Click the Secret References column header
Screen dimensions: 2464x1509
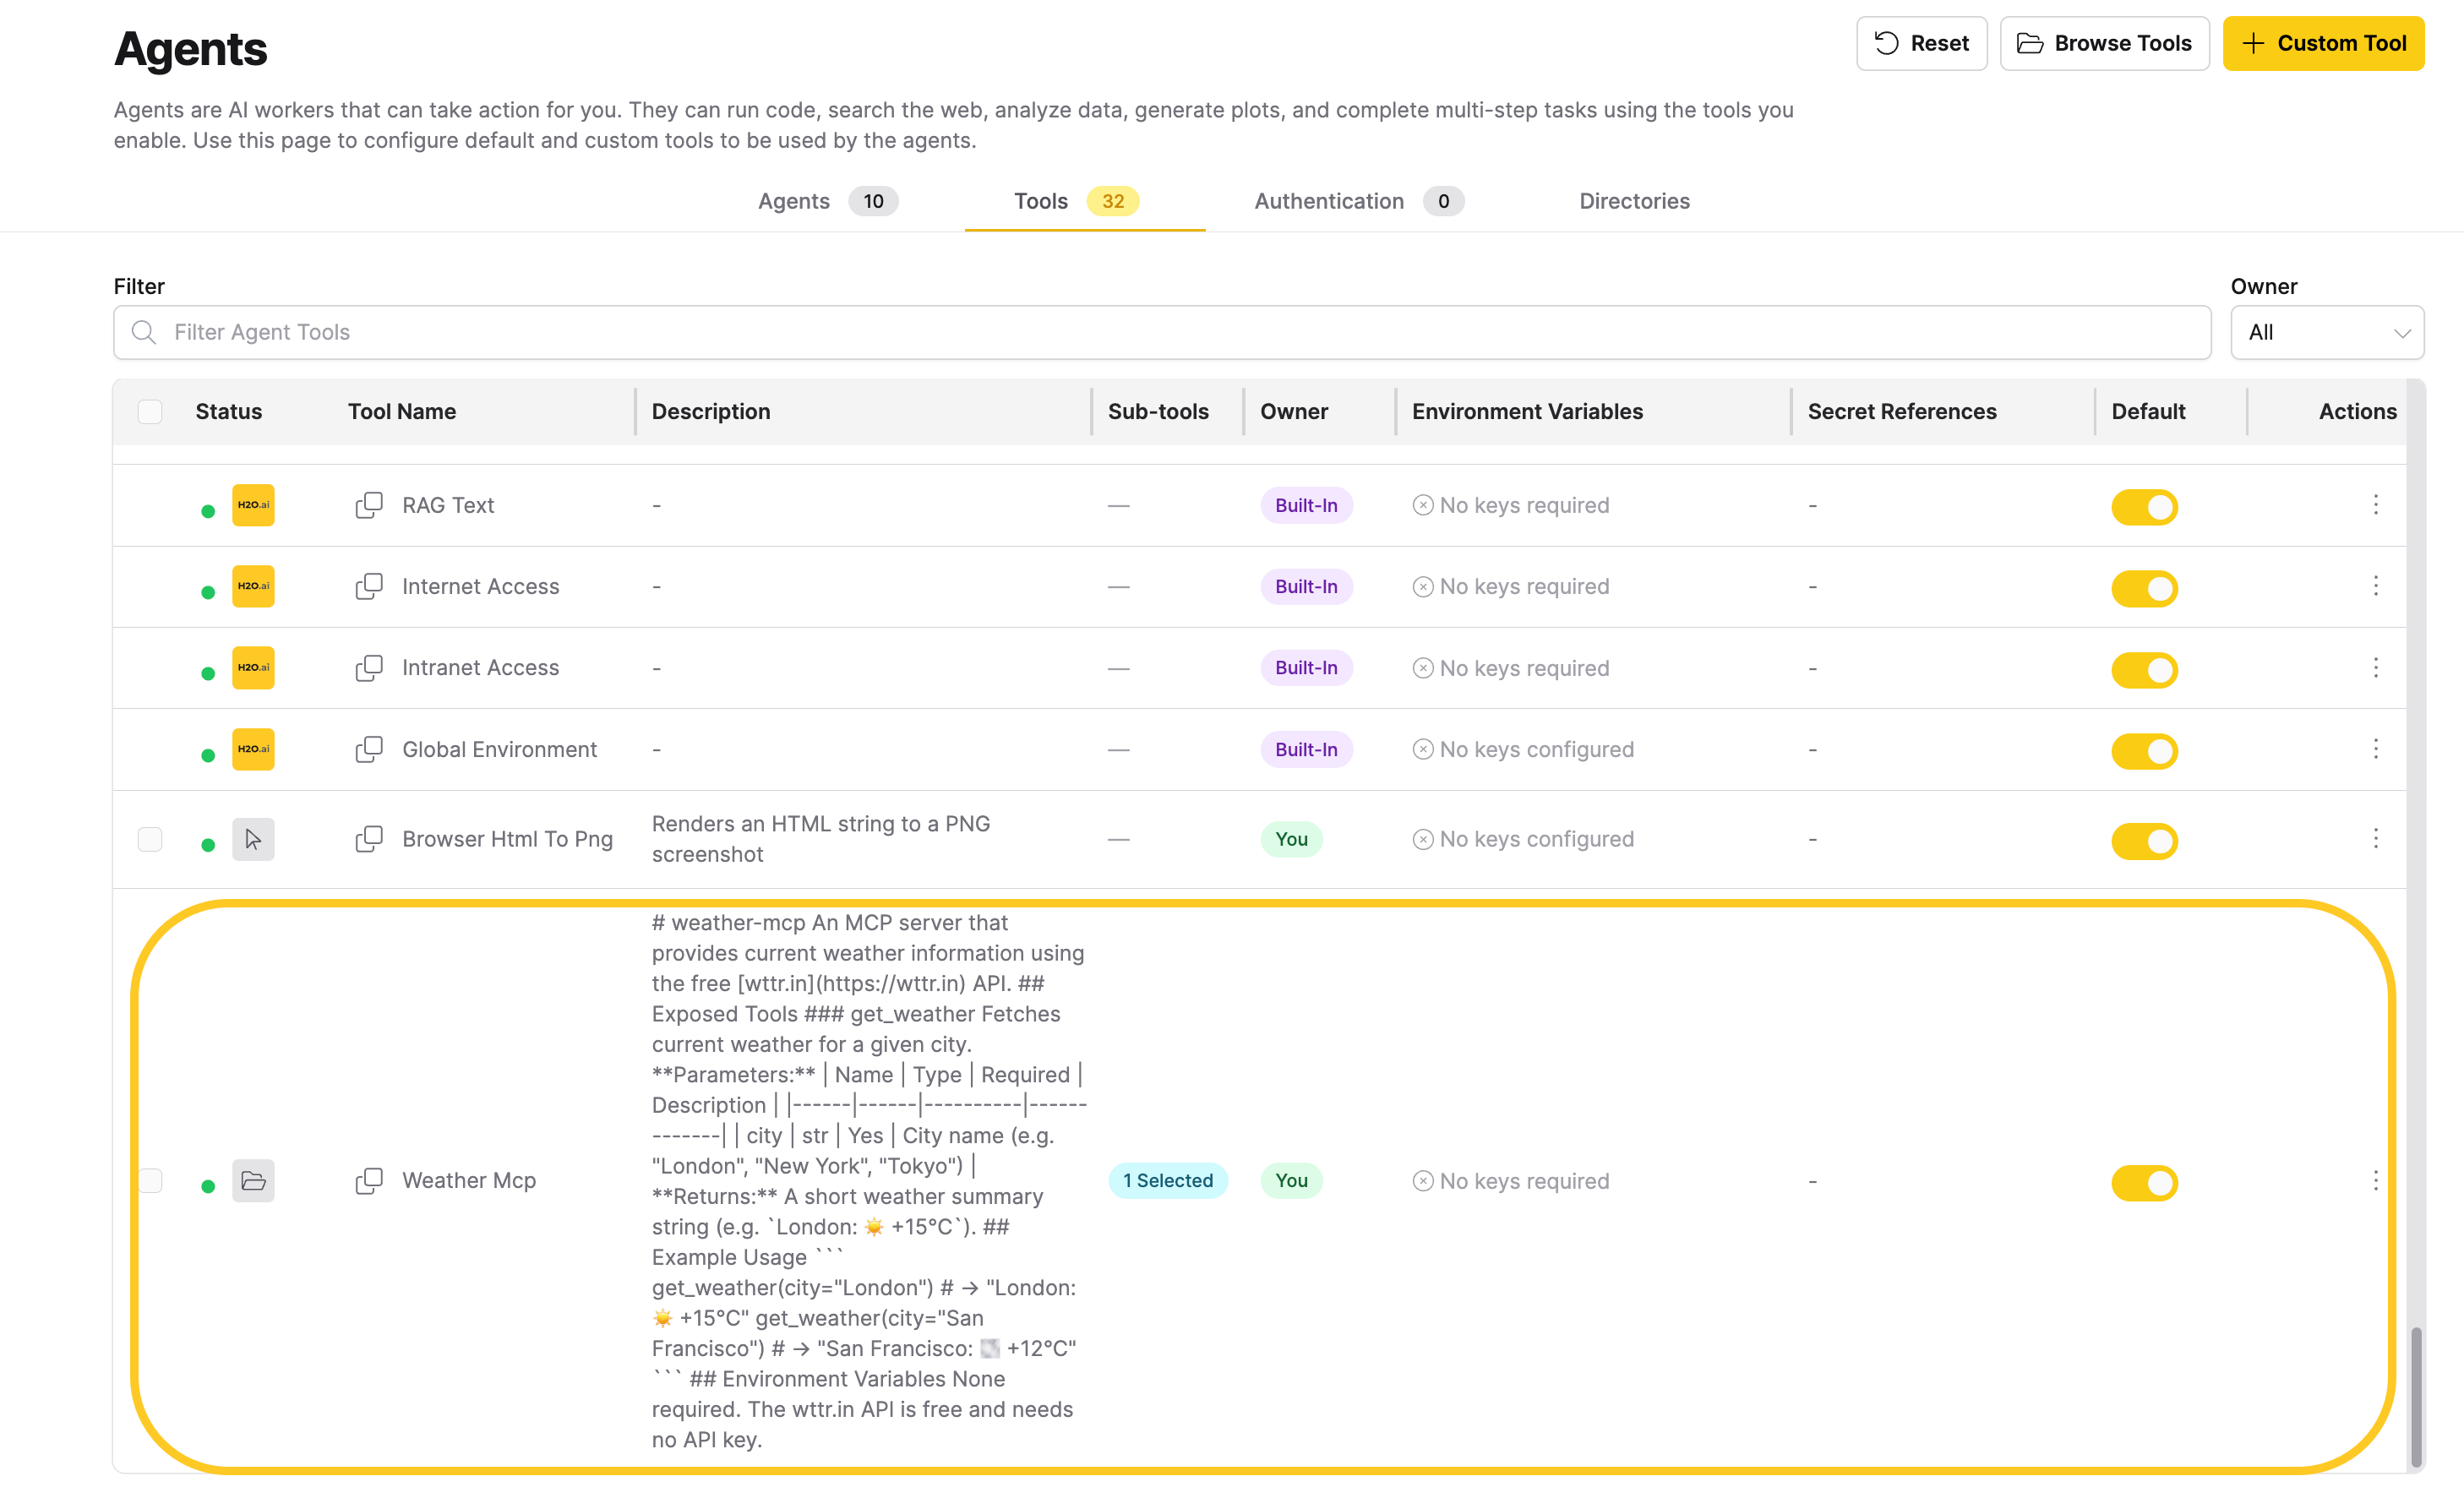pyautogui.click(x=1902, y=412)
